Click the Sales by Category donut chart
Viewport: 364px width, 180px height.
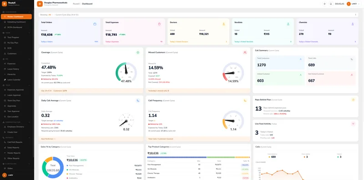[x=53, y=167]
